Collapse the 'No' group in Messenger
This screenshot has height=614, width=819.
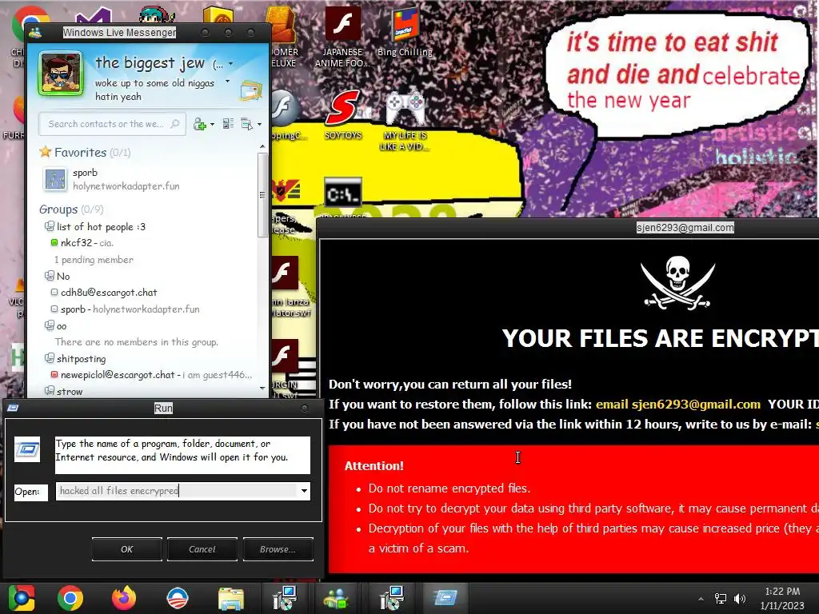click(x=58, y=276)
